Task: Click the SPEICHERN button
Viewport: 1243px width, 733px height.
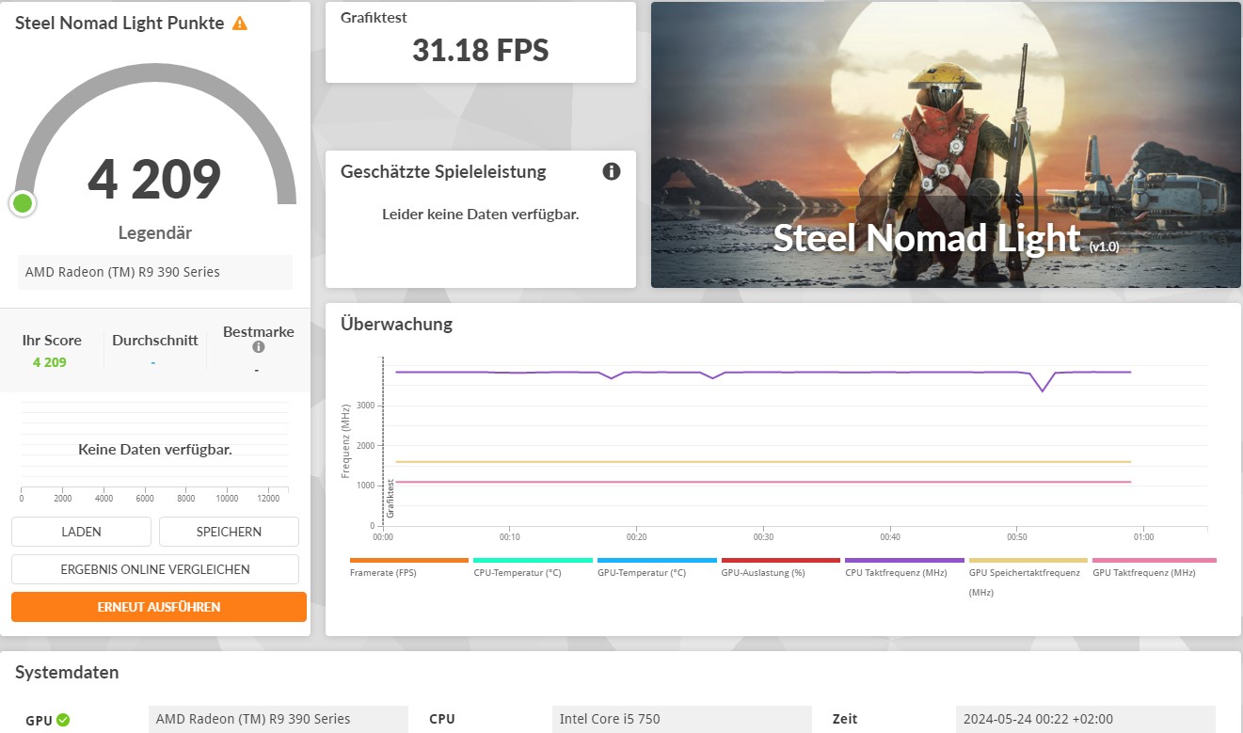Action: click(229, 532)
